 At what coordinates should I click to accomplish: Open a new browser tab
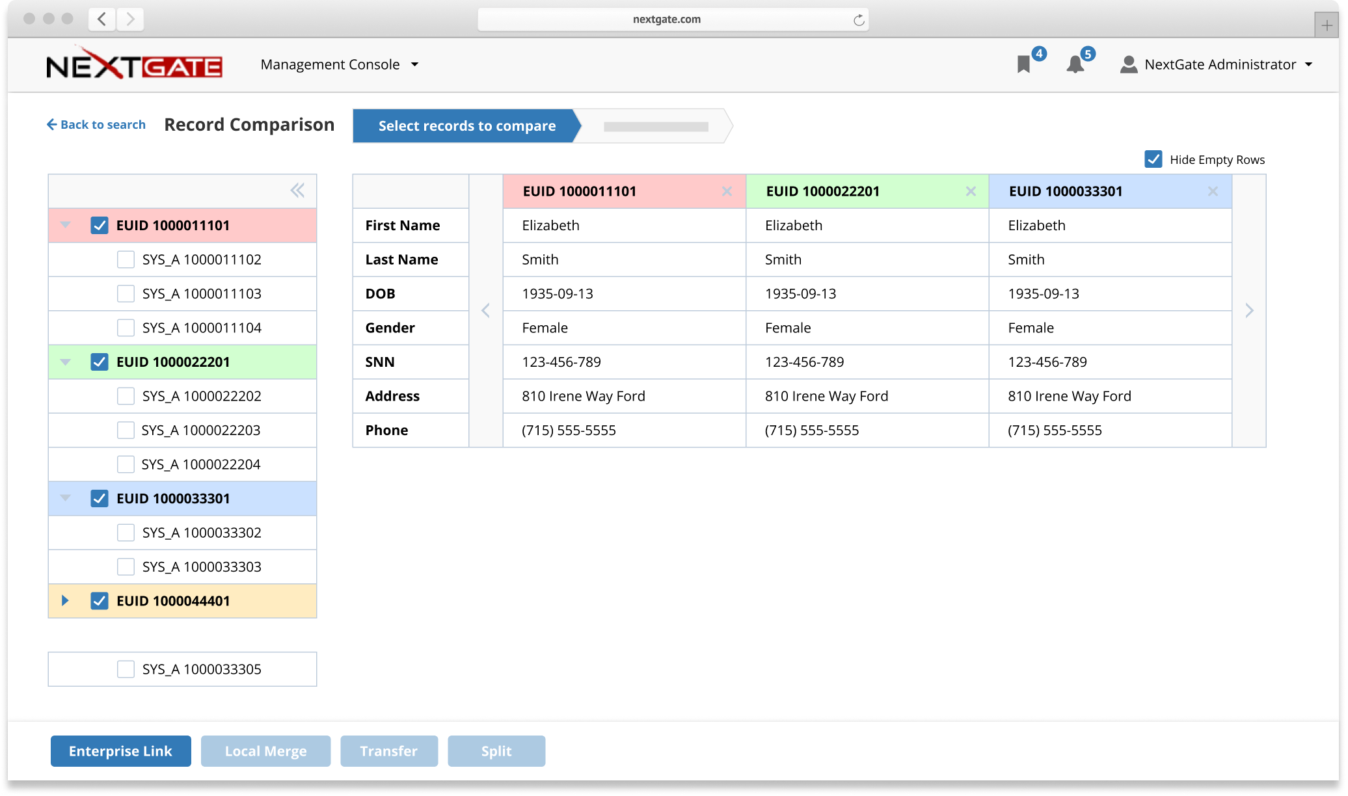tap(1327, 25)
